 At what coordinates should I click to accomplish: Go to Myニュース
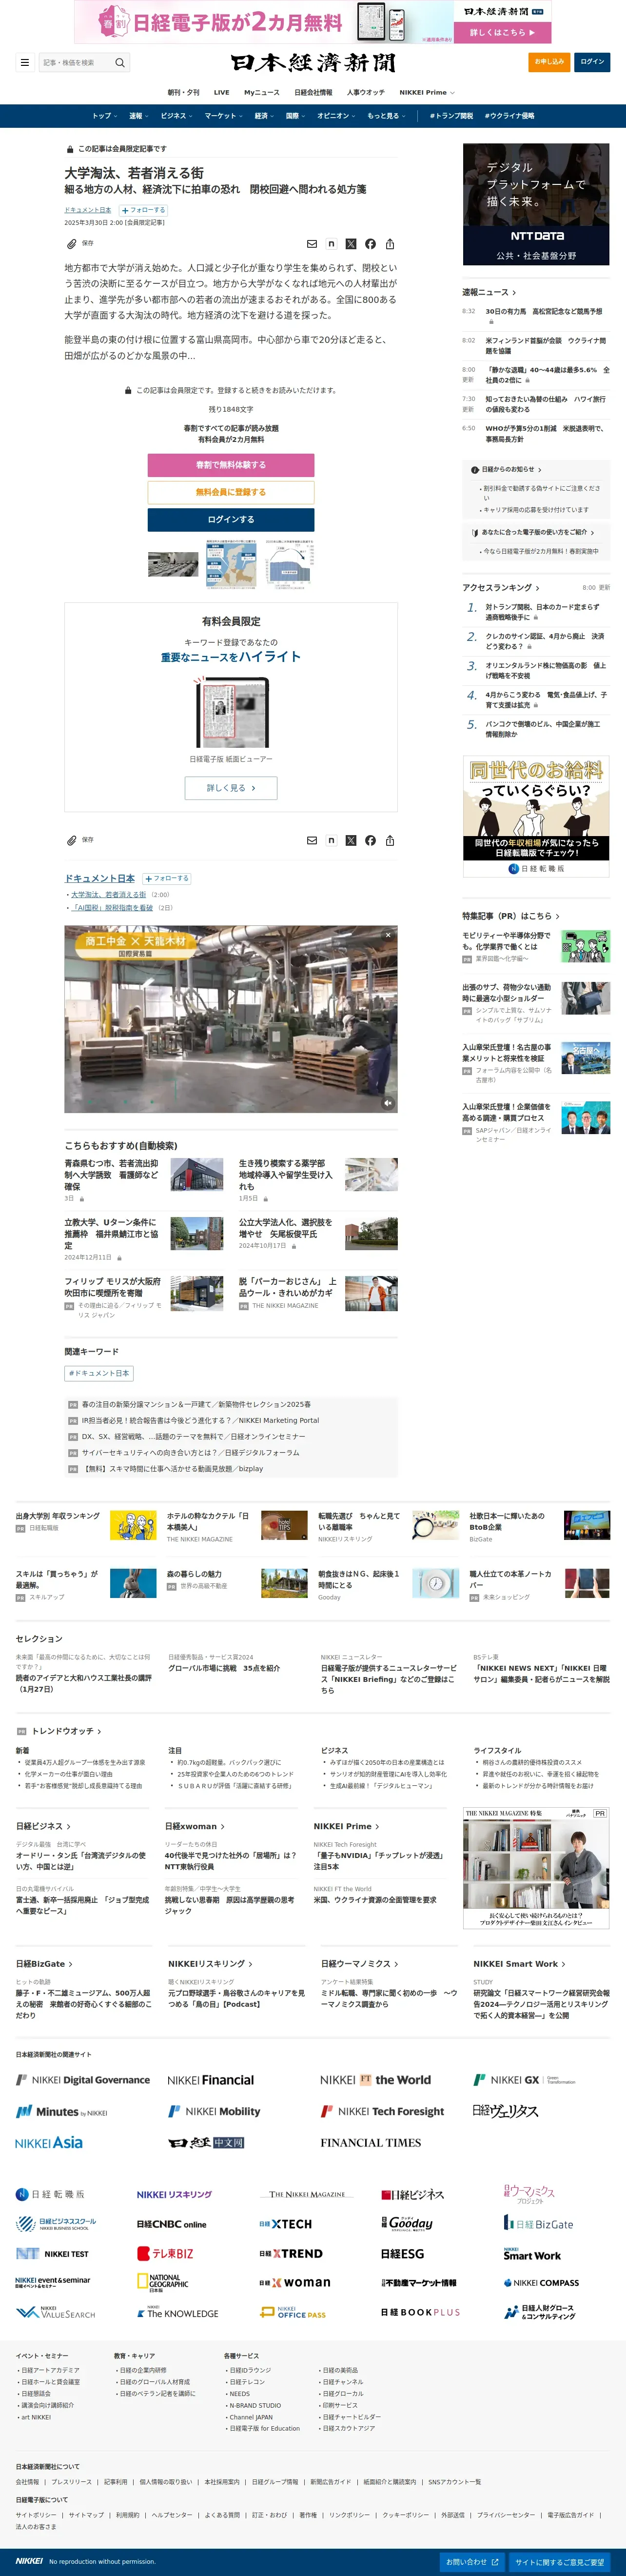point(262,92)
